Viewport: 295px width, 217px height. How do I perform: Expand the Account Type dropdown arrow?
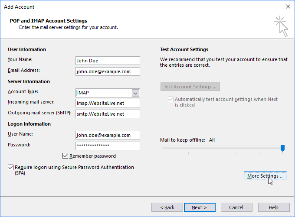click(x=135, y=93)
